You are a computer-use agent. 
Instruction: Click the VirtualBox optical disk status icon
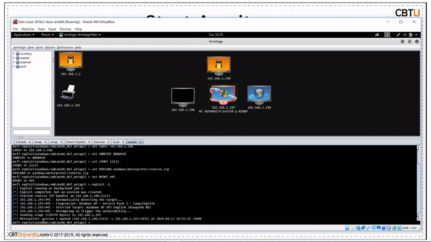pos(353,228)
